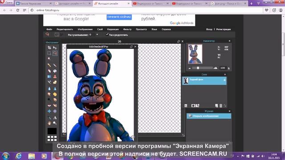Screen dimensions: 285x160
Task: Unlock the background layer lock icon
Action: (x=224, y=80)
